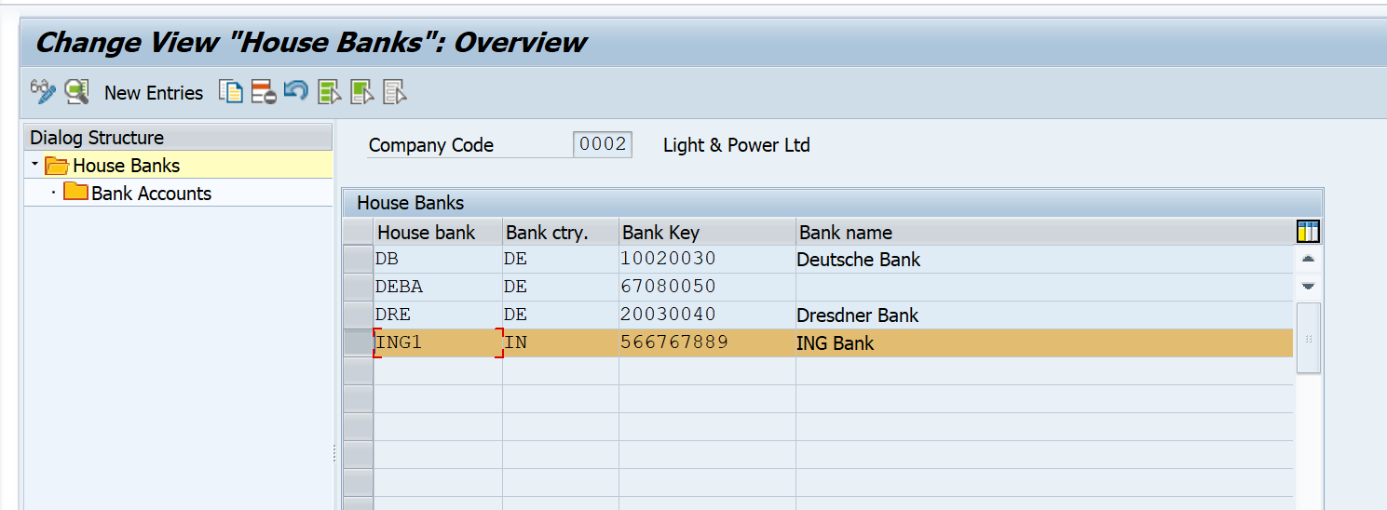Toggle Display/Change mode glasses-pencil icon

pos(43,91)
